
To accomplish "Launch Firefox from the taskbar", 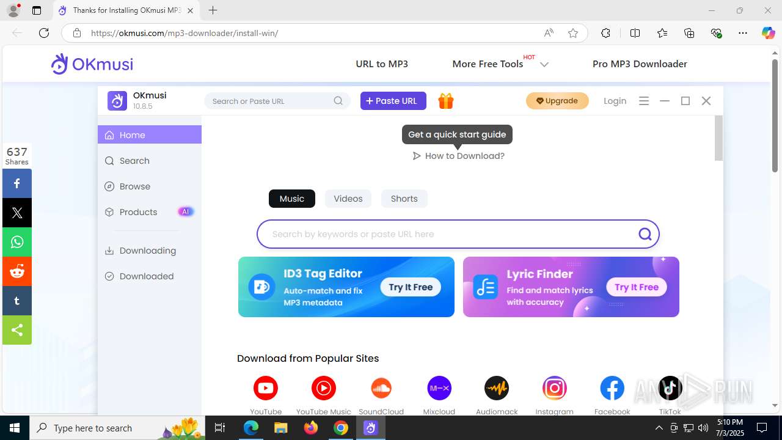I will click(311, 428).
